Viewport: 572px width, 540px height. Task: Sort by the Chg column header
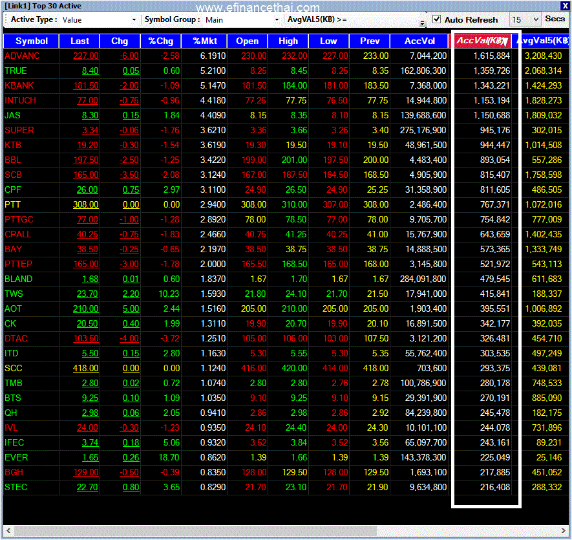120,41
